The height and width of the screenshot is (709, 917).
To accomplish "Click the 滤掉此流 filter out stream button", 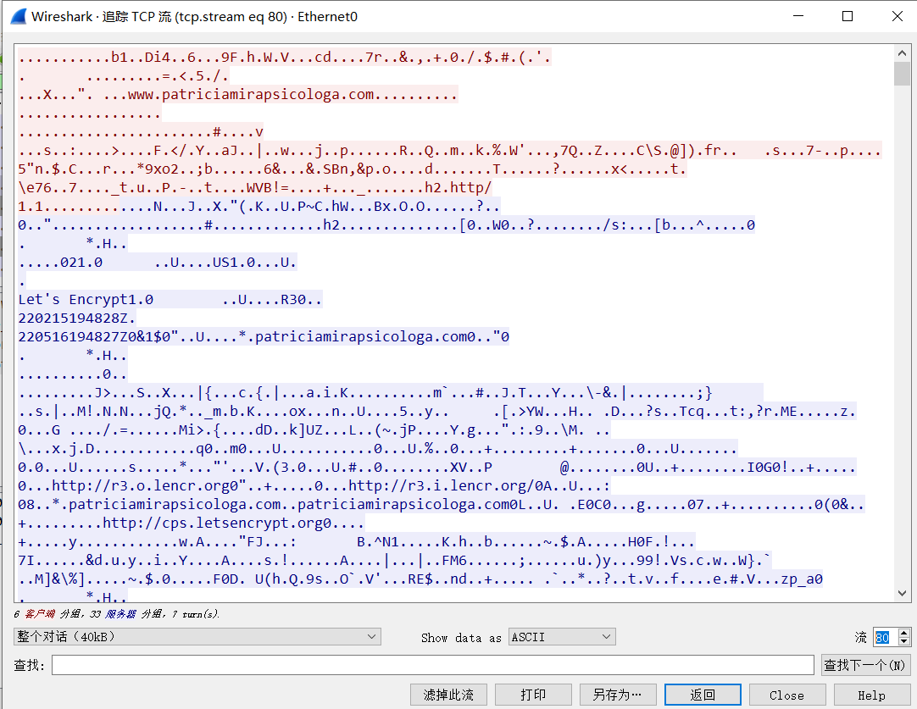I will (x=448, y=695).
